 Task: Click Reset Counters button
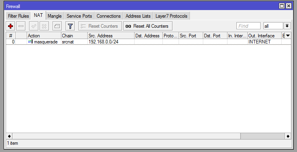tap(100, 26)
